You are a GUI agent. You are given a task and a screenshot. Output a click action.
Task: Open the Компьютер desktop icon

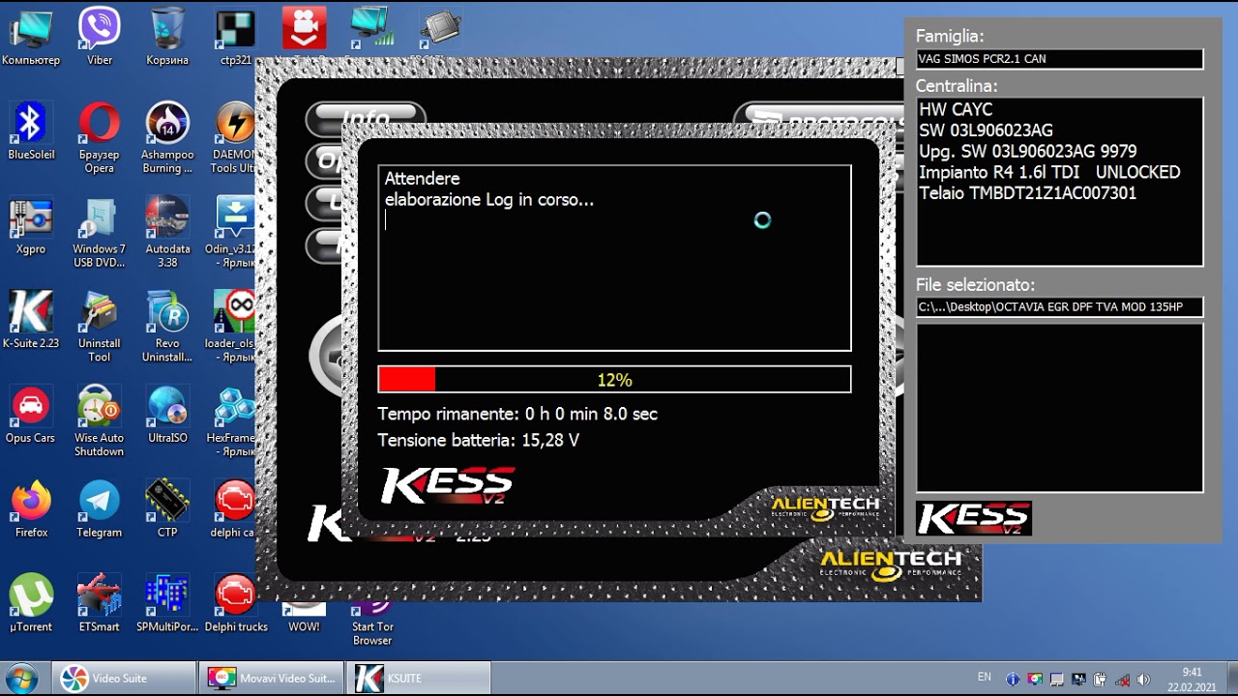(31, 36)
